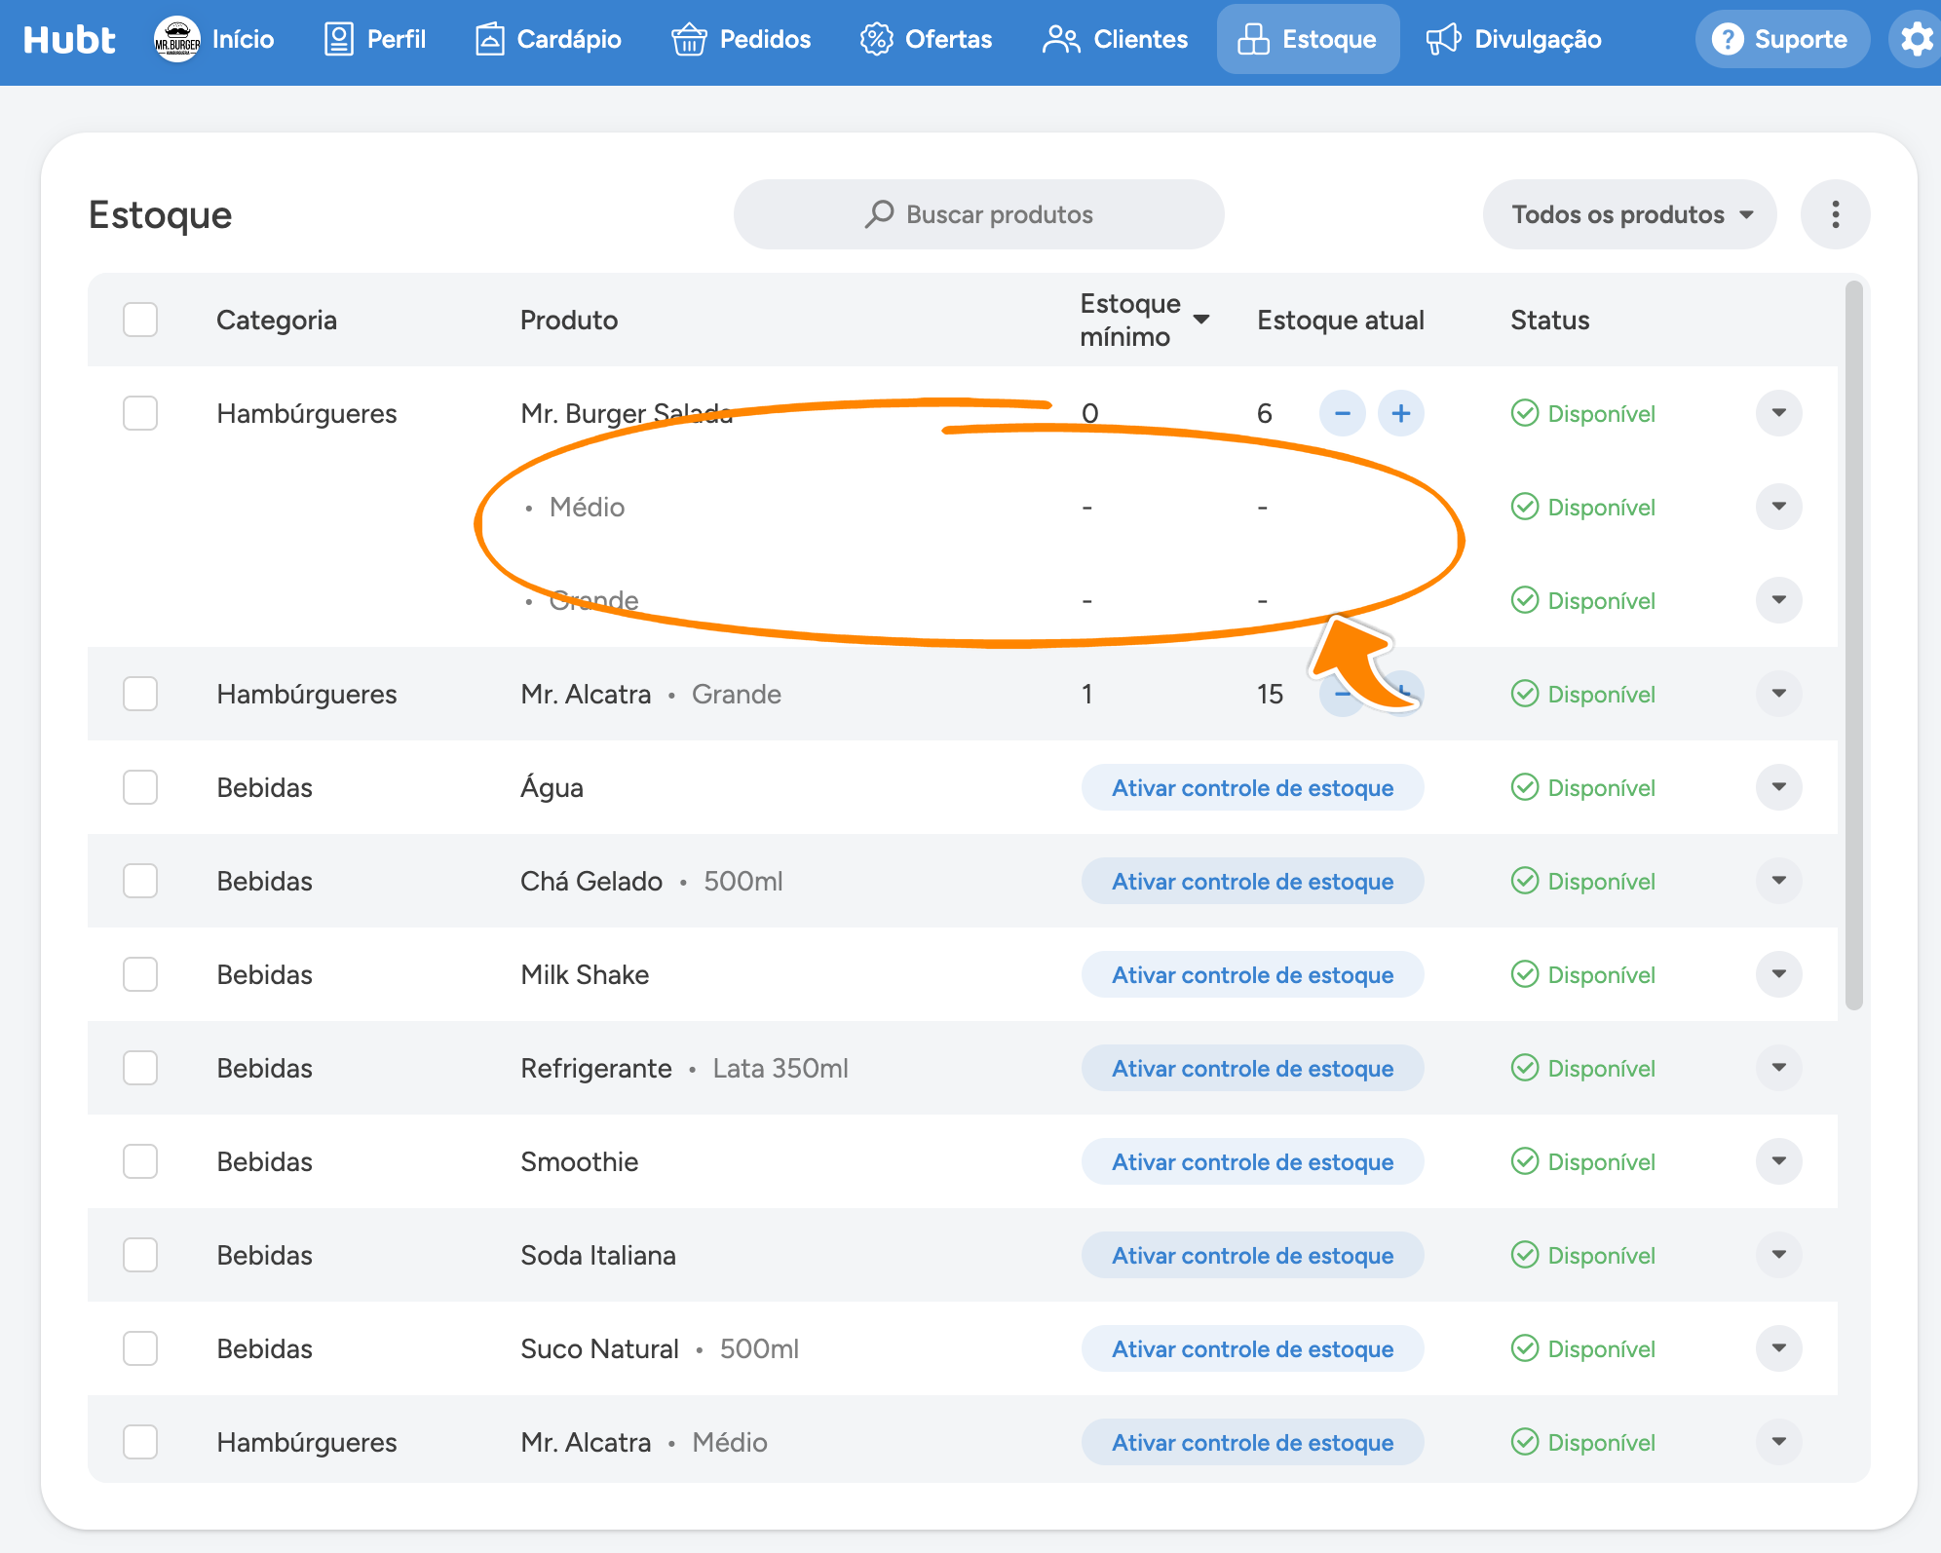Open status dropdown for Médio variant
1941x1553 pixels.
point(1778,507)
